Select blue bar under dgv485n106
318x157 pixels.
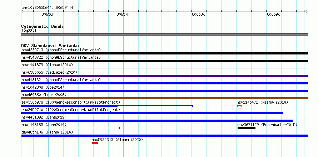pyautogui.click(x=164, y=136)
